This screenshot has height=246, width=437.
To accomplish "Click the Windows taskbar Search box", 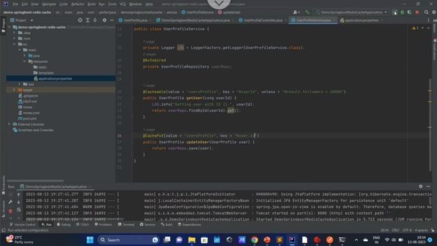I will click(x=128, y=240).
